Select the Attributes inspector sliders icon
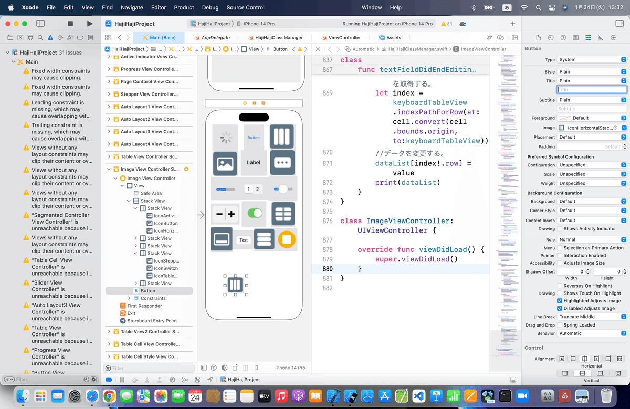 588,38
